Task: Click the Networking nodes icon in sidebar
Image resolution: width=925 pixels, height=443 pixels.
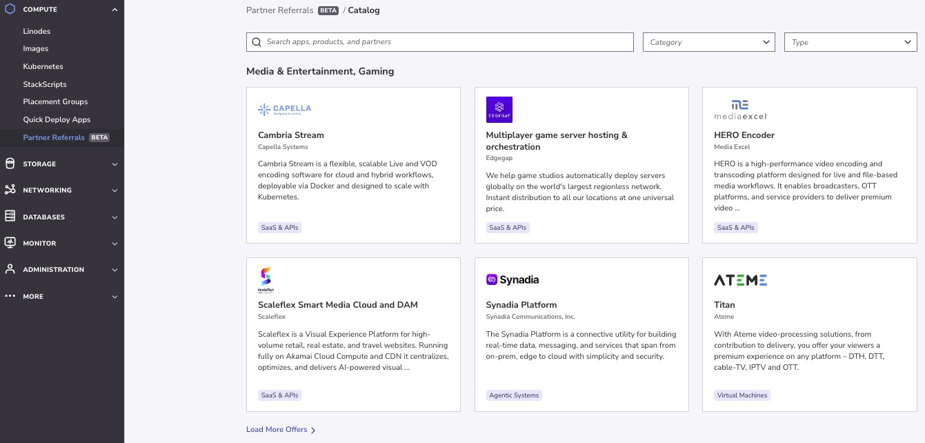Action: tap(10, 190)
